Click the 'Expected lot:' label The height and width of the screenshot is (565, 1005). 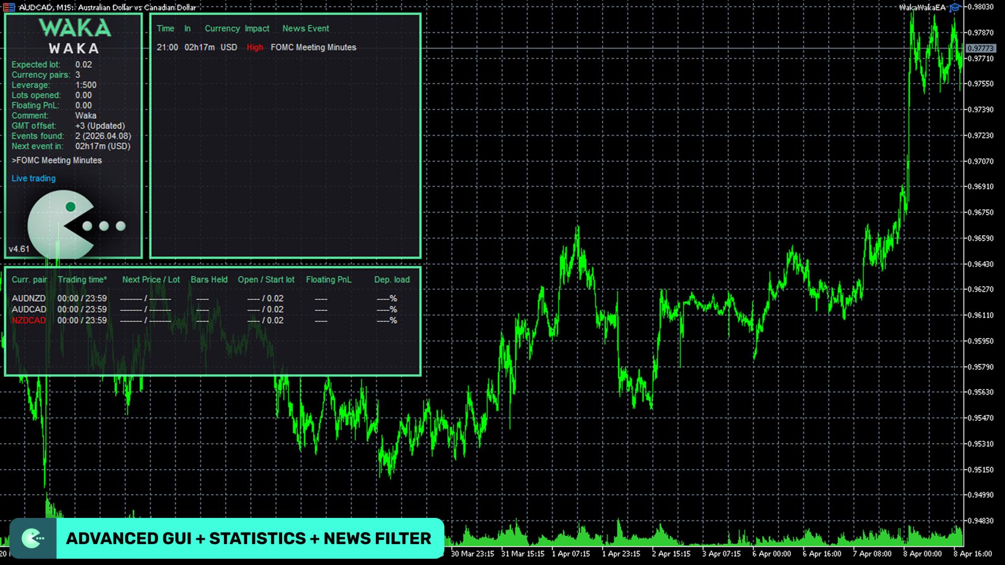tap(36, 65)
